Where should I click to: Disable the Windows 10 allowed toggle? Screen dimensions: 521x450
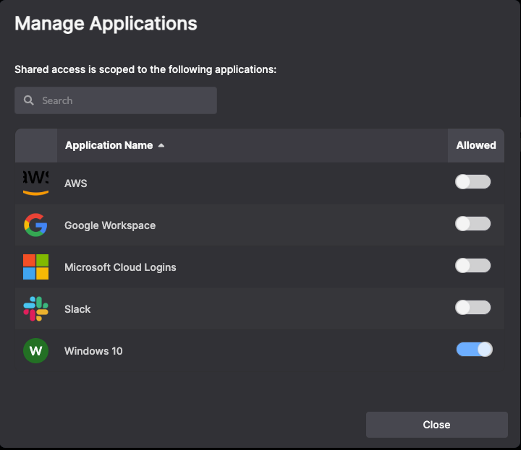(x=474, y=350)
